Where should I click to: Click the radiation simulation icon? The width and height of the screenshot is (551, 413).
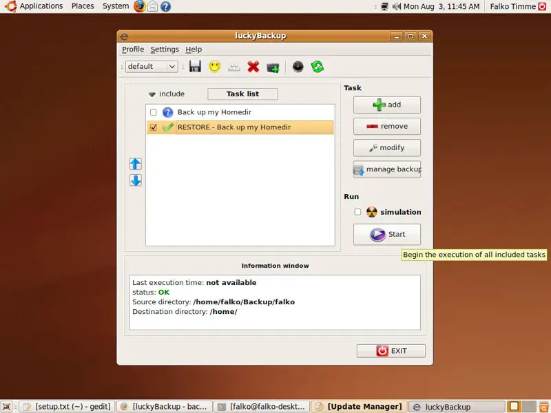coord(371,212)
